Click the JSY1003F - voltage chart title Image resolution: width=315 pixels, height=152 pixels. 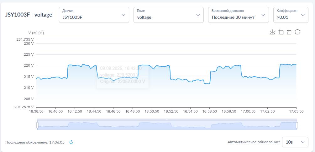(x=29, y=15)
